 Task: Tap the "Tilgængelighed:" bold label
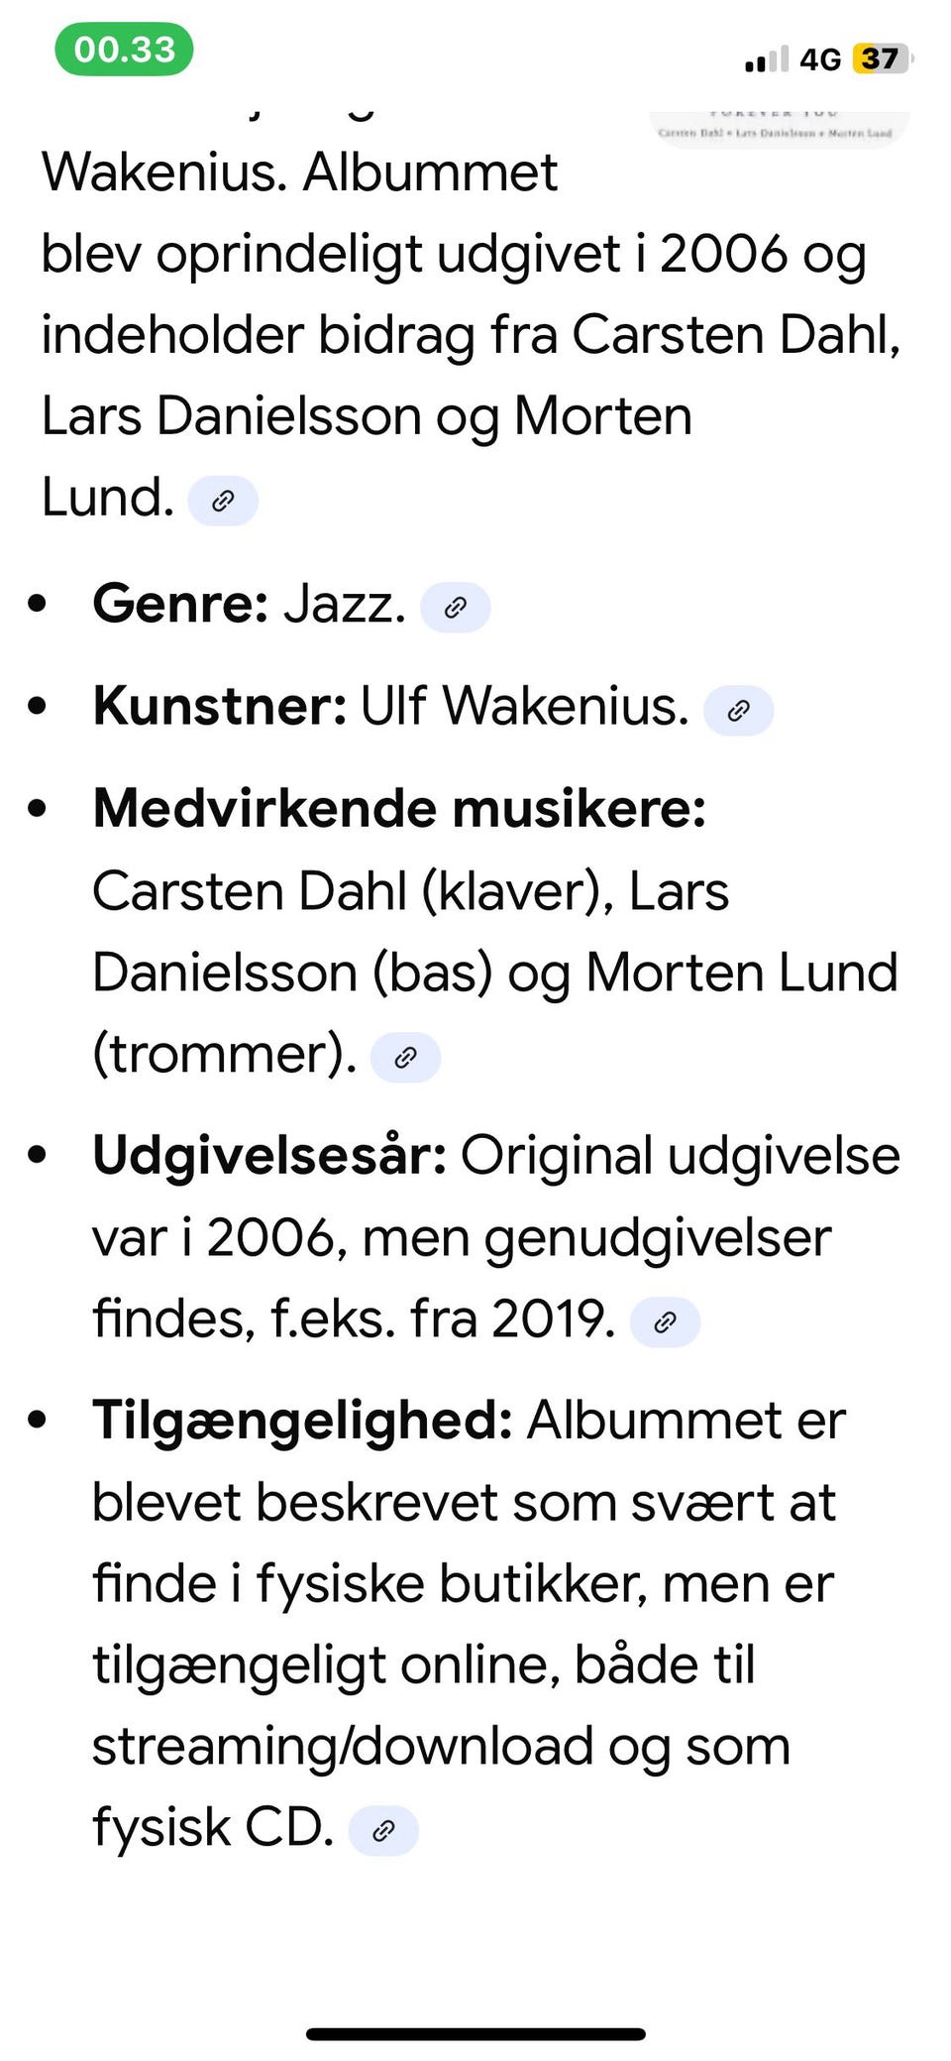(302, 1421)
